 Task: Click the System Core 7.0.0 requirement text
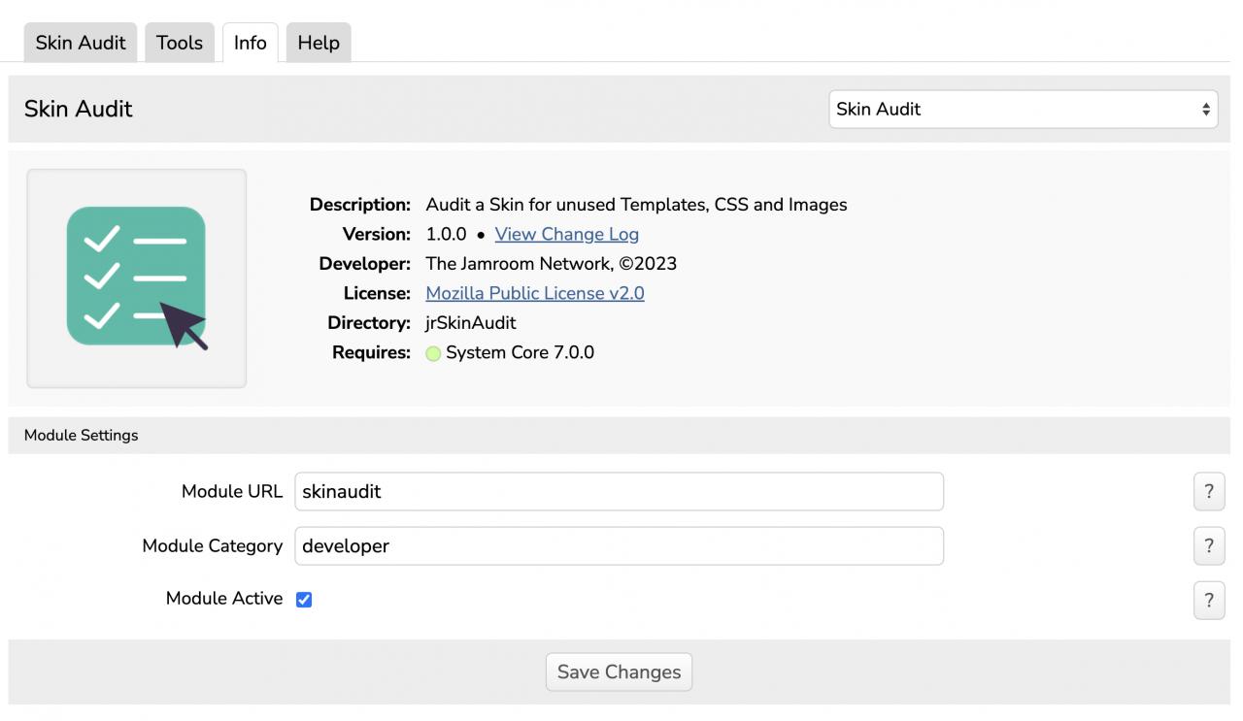(520, 352)
